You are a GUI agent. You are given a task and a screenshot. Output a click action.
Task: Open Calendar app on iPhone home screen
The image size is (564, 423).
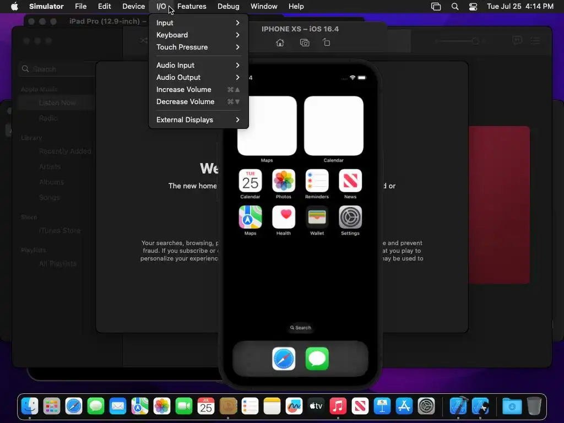tap(250, 181)
